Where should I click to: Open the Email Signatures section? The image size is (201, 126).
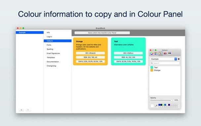[x=58, y=53]
